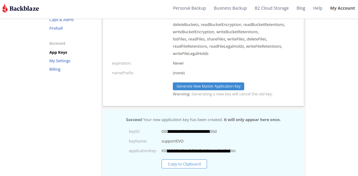Viewport: 358px width, 176px height.
Task: Copy the new key to clipboard
Action: pyautogui.click(x=184, y=164)
